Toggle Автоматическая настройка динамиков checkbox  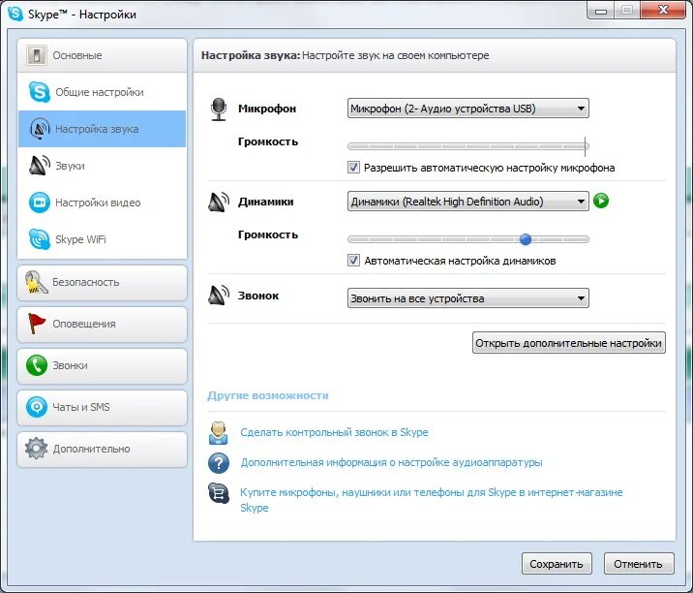[x=353, y=261]
